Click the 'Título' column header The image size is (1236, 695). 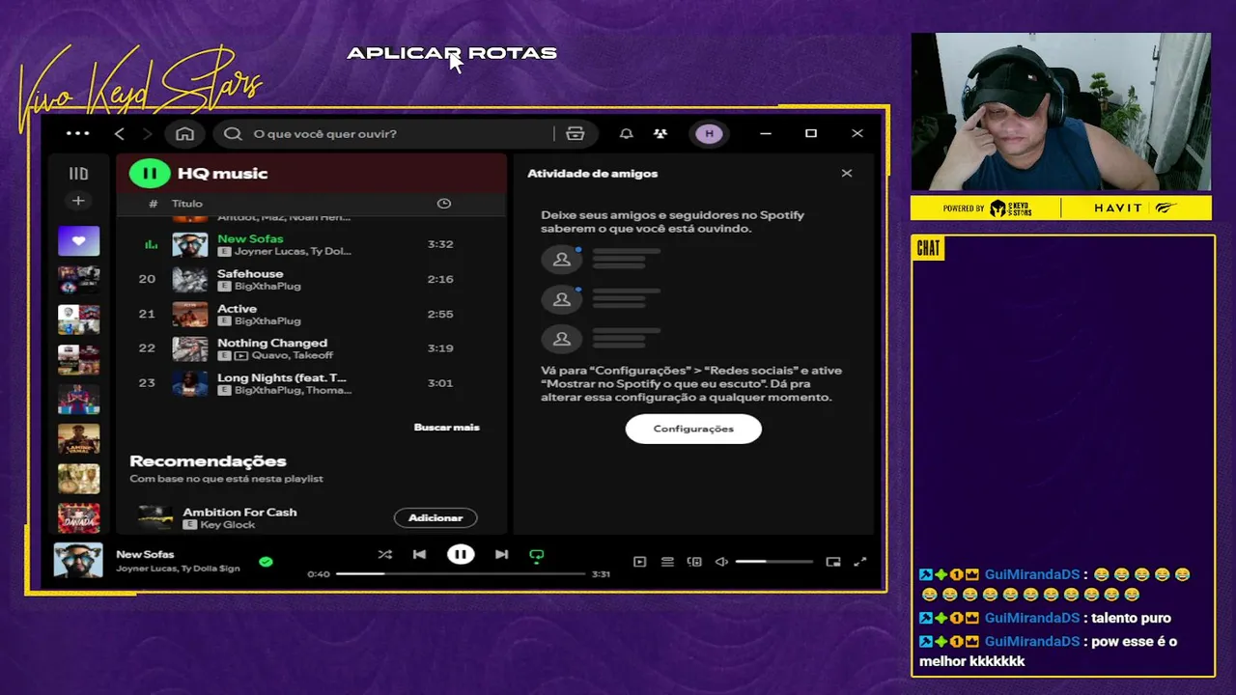point(187,204)
